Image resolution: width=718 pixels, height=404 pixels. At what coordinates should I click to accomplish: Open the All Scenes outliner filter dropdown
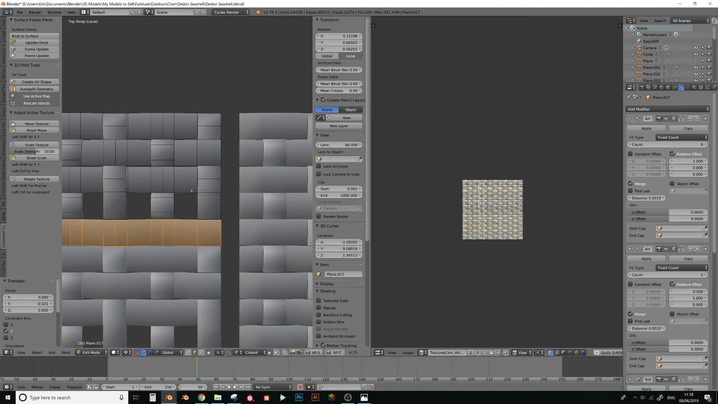pos(690,21)
